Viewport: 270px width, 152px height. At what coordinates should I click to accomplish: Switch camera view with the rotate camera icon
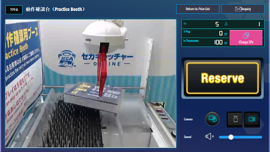coord(212,119)
